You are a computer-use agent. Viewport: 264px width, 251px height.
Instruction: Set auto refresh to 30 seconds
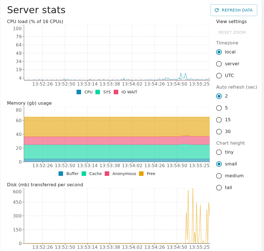pyautogui.click(x=219, y=131)
